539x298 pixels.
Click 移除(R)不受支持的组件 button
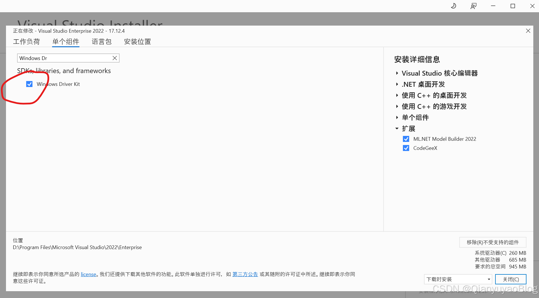tap(493, 242)
